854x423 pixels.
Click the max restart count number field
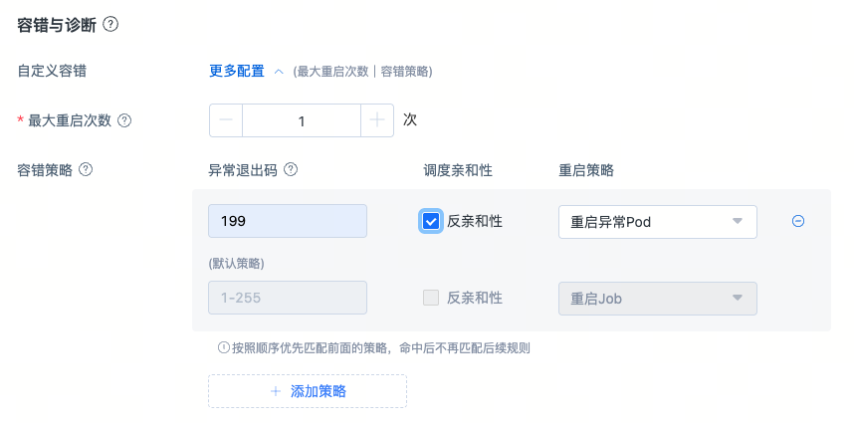[301, 120]
